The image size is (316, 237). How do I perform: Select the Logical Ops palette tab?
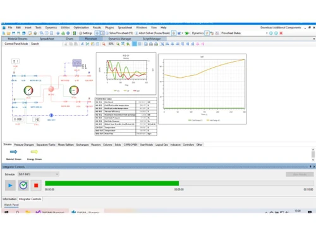pos(162,145)
